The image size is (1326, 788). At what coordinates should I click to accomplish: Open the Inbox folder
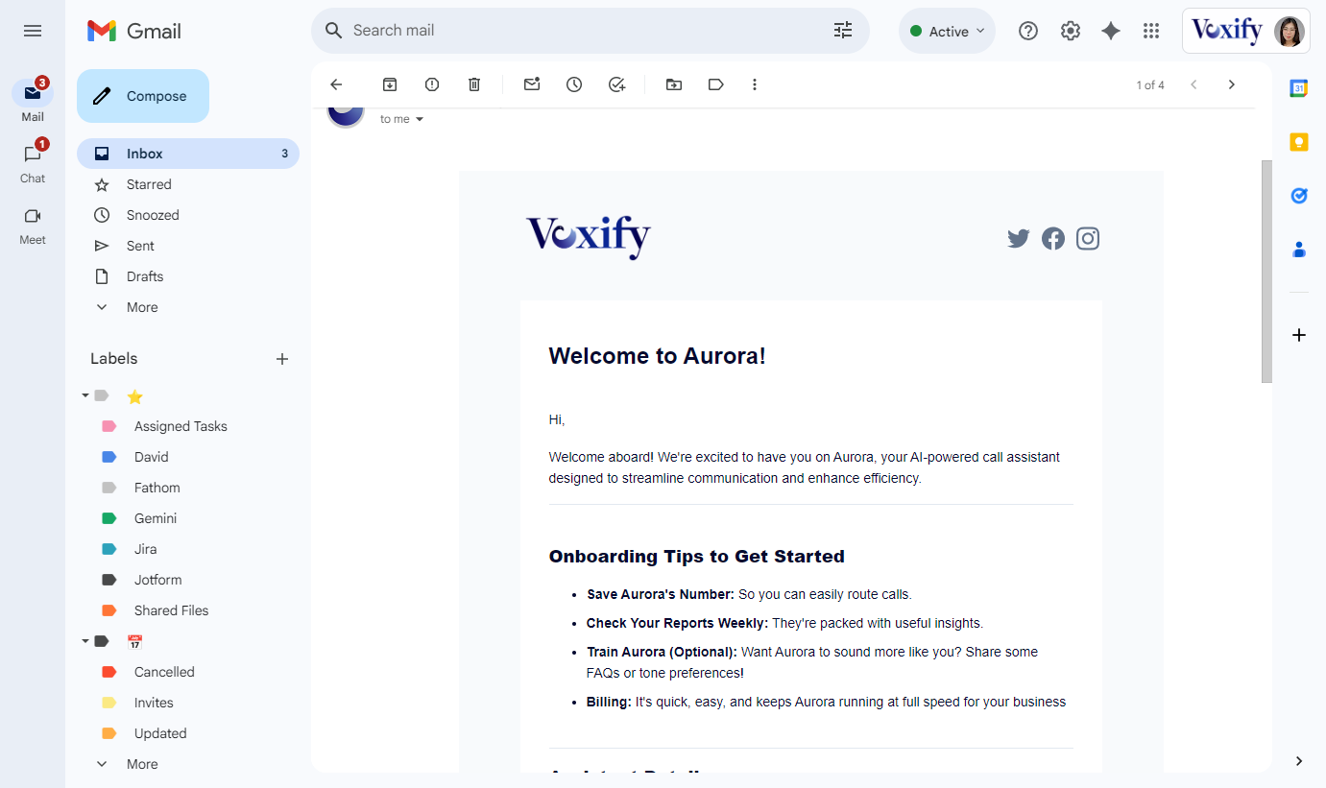pyautogui.click(x=188, y=154)
